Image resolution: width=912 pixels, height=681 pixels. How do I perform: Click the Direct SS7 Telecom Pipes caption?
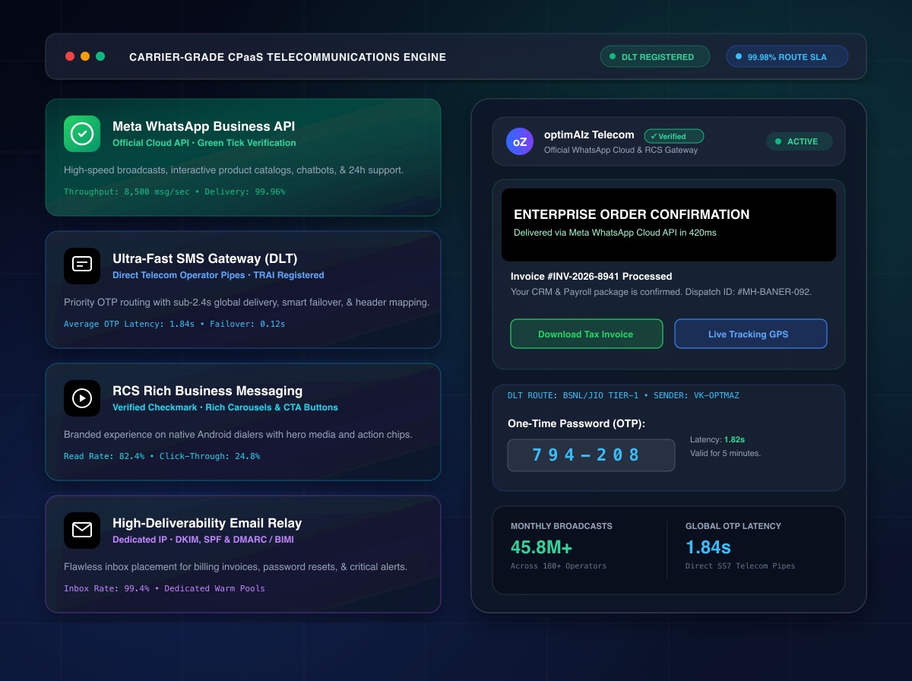pos(740,565)
